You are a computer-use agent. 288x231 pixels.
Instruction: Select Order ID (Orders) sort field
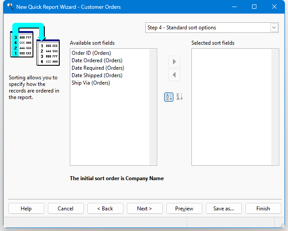[91, 53]
